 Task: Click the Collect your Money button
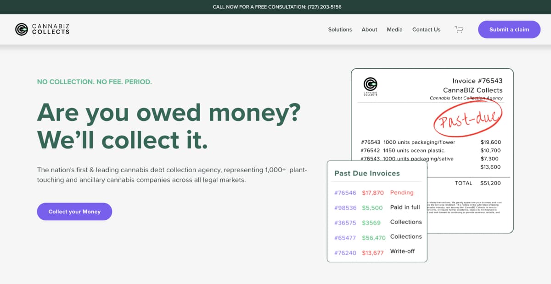74,212
